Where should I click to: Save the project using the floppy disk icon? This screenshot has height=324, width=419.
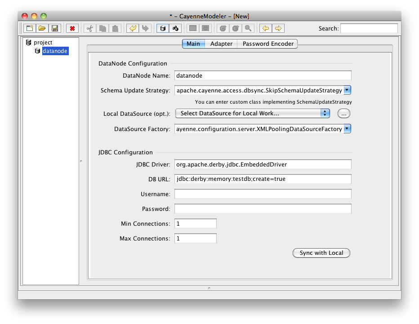coord(54,28)
